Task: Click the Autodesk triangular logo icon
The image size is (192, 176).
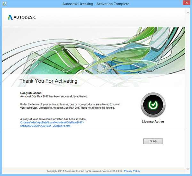Action: pos(10,17)
